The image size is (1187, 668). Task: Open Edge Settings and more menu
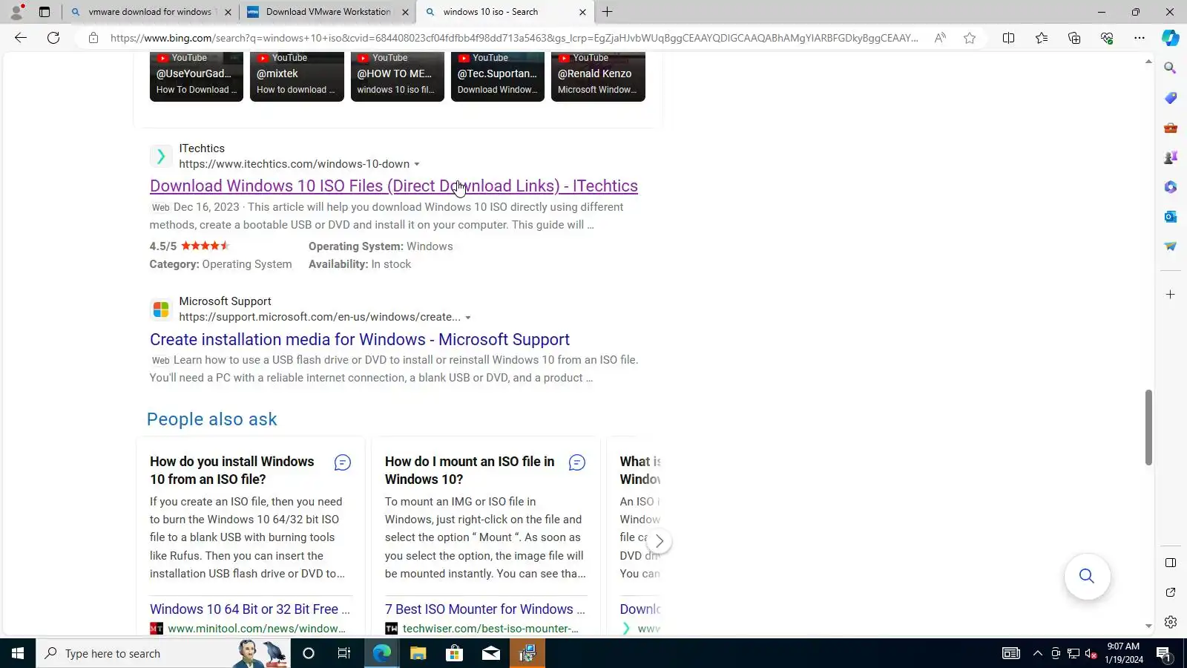pyautogui.click(x=1140, y=38)
